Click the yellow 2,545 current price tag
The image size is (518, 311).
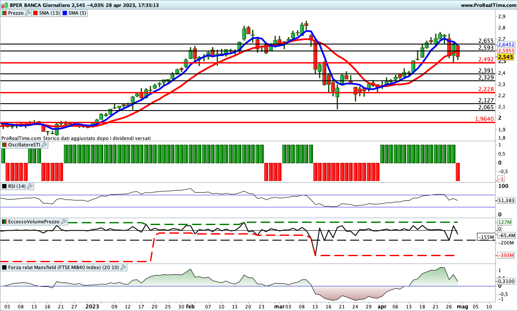click(x=506, y=57)
